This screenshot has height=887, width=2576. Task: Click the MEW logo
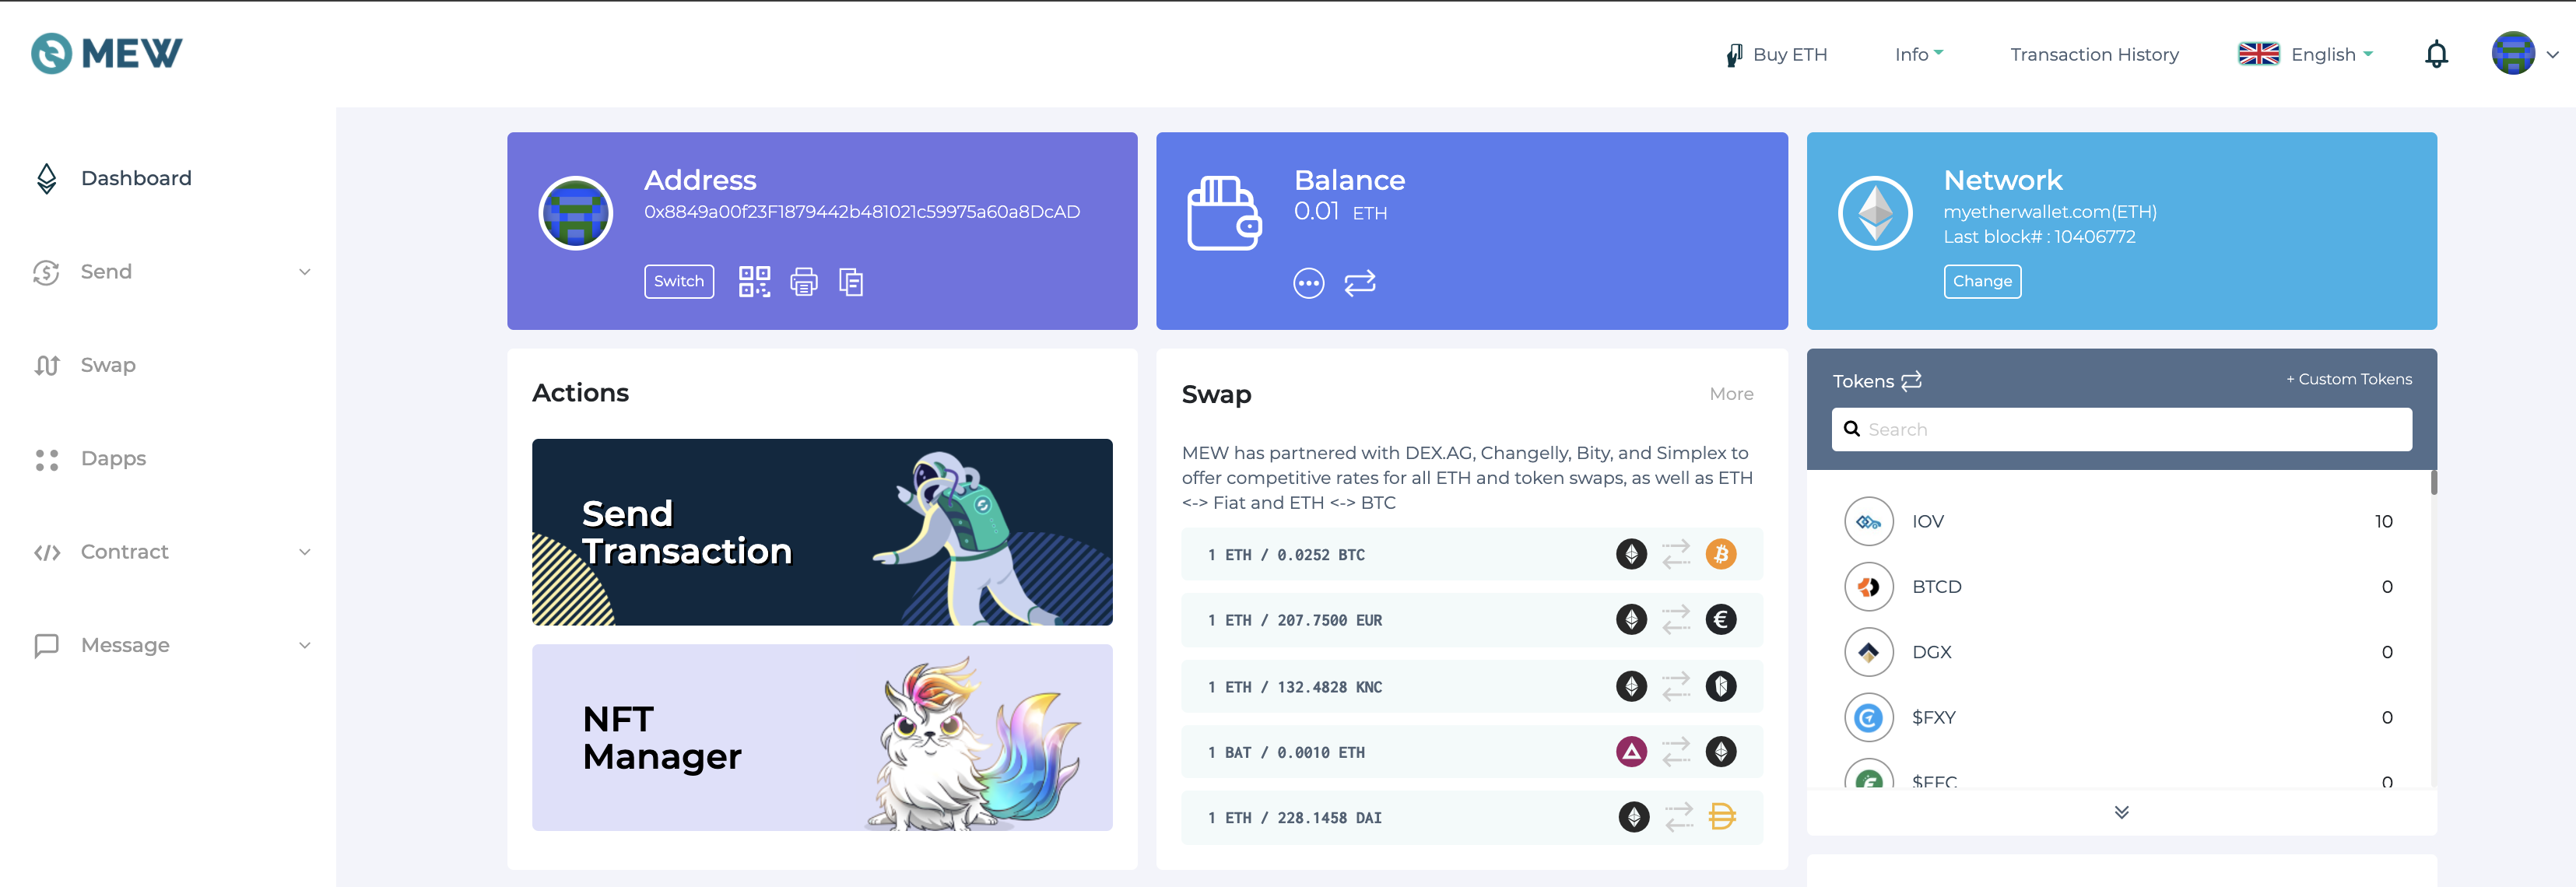tap(107, 53)
